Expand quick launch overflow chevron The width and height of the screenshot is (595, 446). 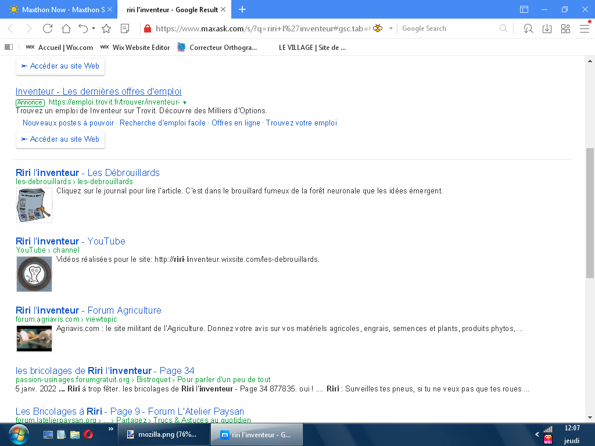[x=111, y=429]
